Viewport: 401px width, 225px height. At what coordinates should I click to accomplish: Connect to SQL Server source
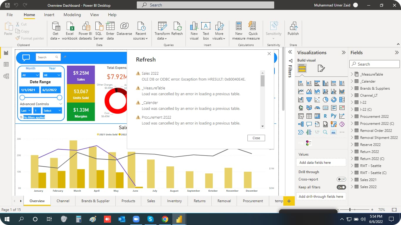click(x=99, y=30)
